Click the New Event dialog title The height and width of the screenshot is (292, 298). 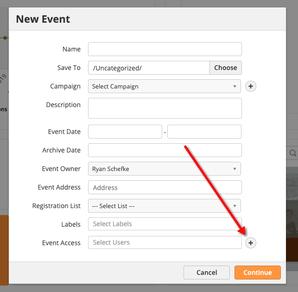(43, 19)
